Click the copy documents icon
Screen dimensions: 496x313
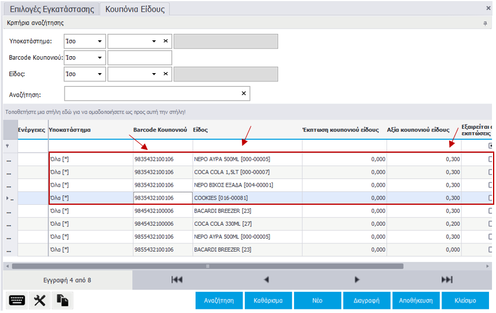[62, 300]
